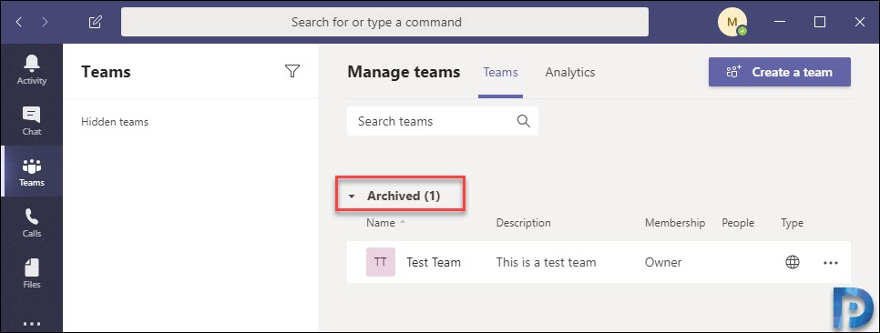Select Teams in the left rail
Image resolution: width=880 pixels, height=333 pixels.
tap(31, 172)
